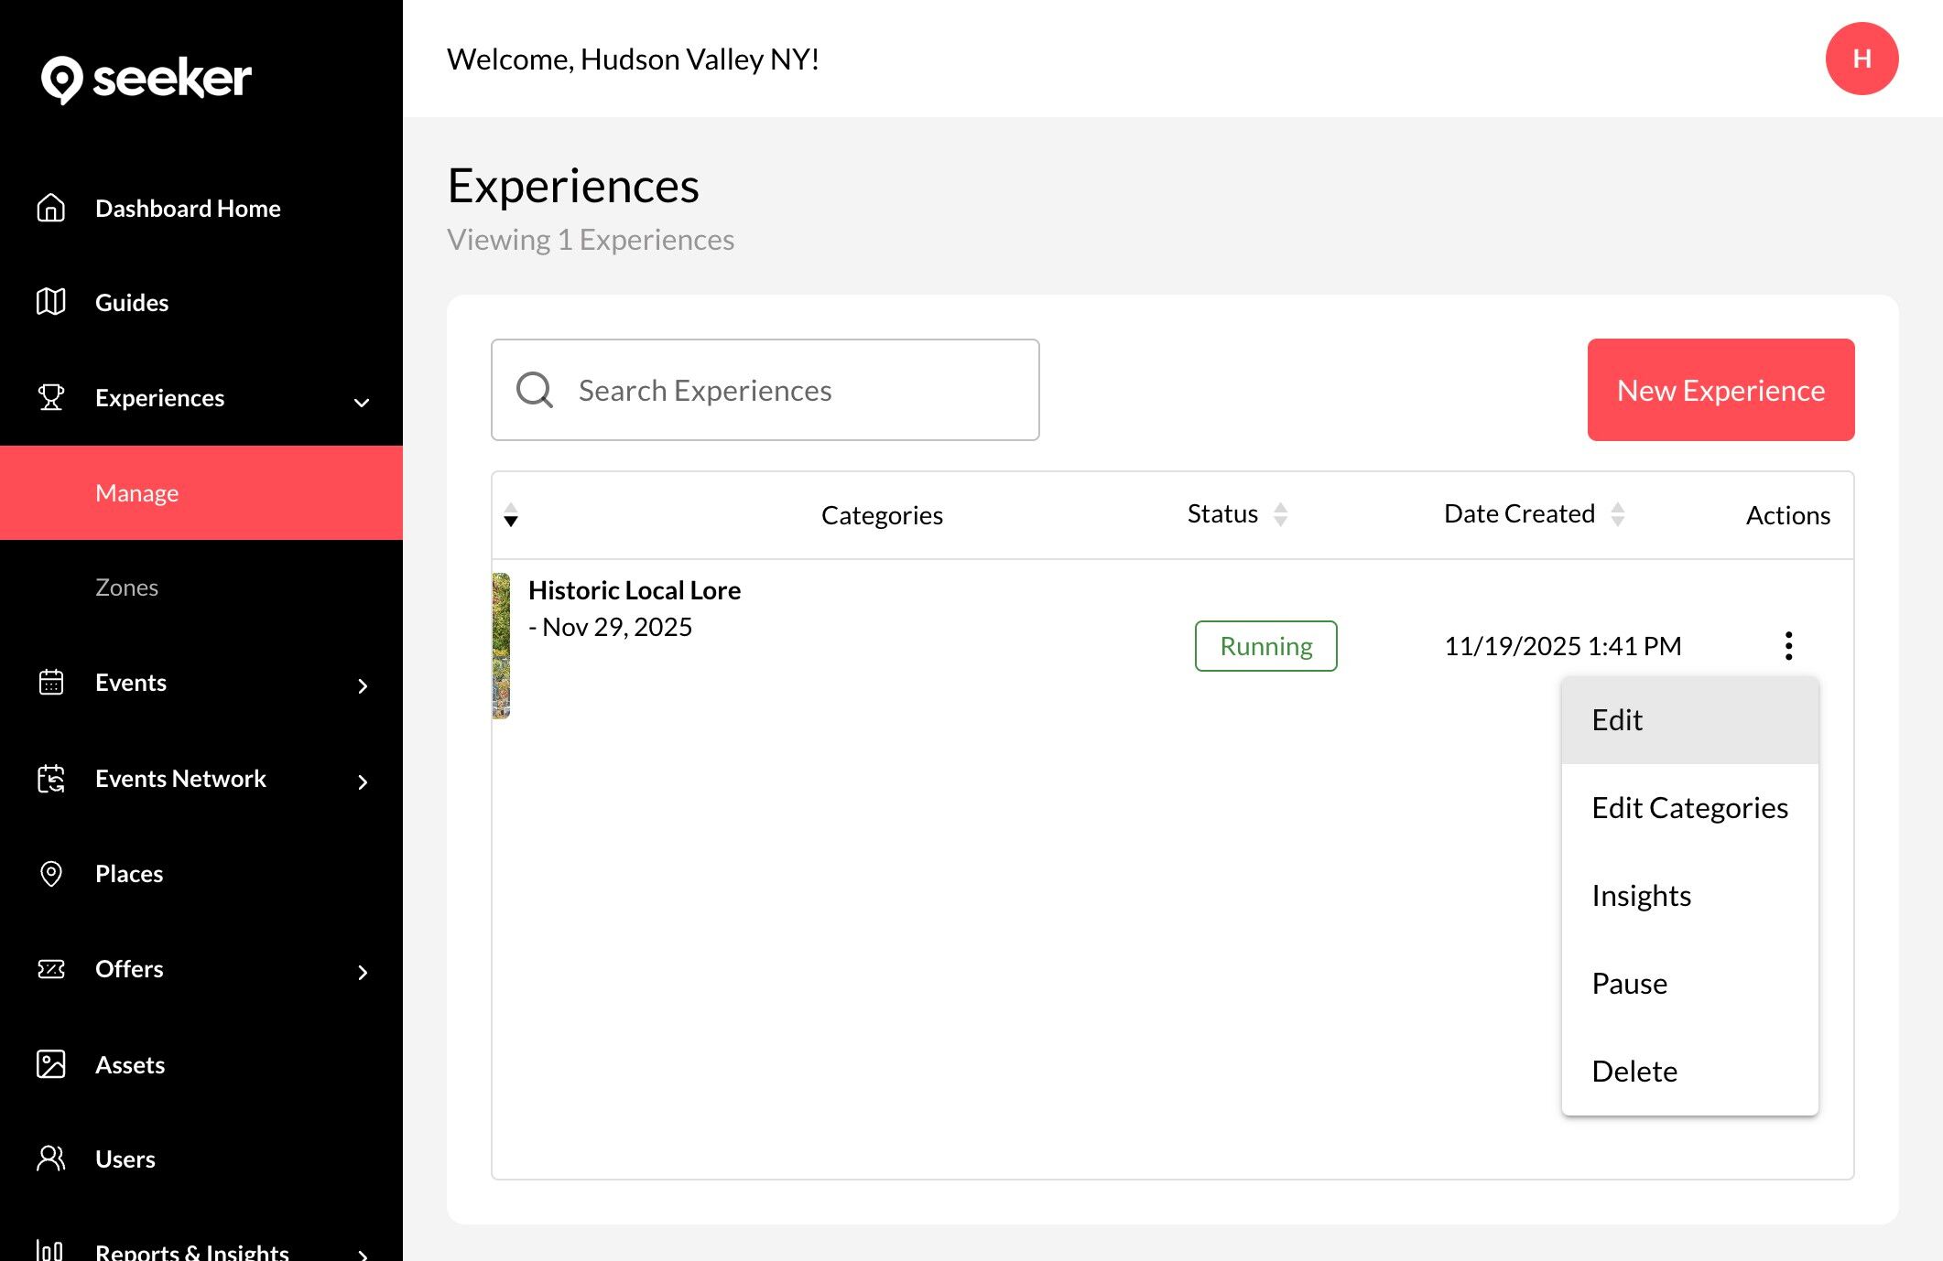Expand the Events sidebar section
This screenshot has height=1261, width=1943.
point(363,686)
